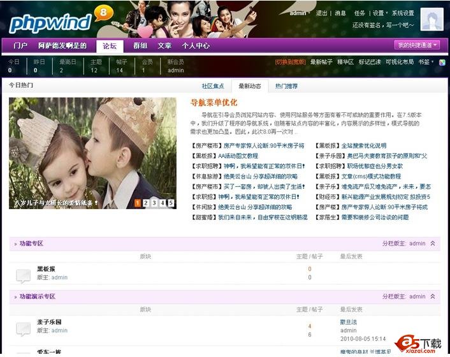Click the 退出 logout link

coord(321,13)
